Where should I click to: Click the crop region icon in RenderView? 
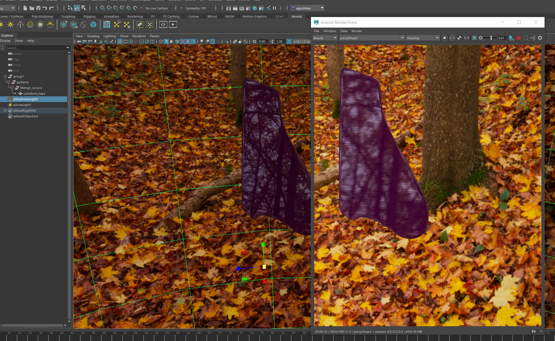pos(474,38)
